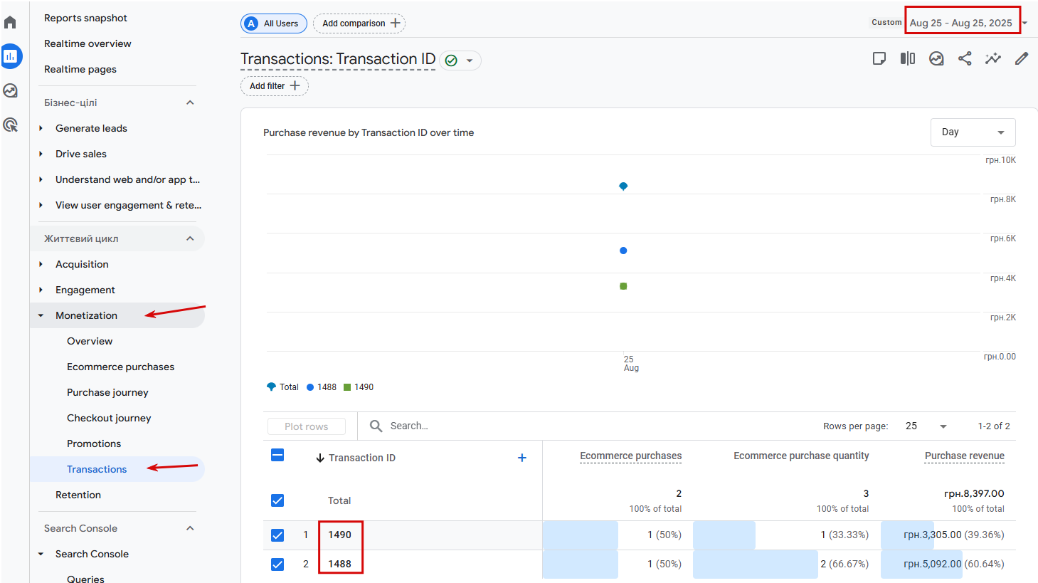Click the customize report note icon
1038x583 pixels.
click(x=879, y=58)
